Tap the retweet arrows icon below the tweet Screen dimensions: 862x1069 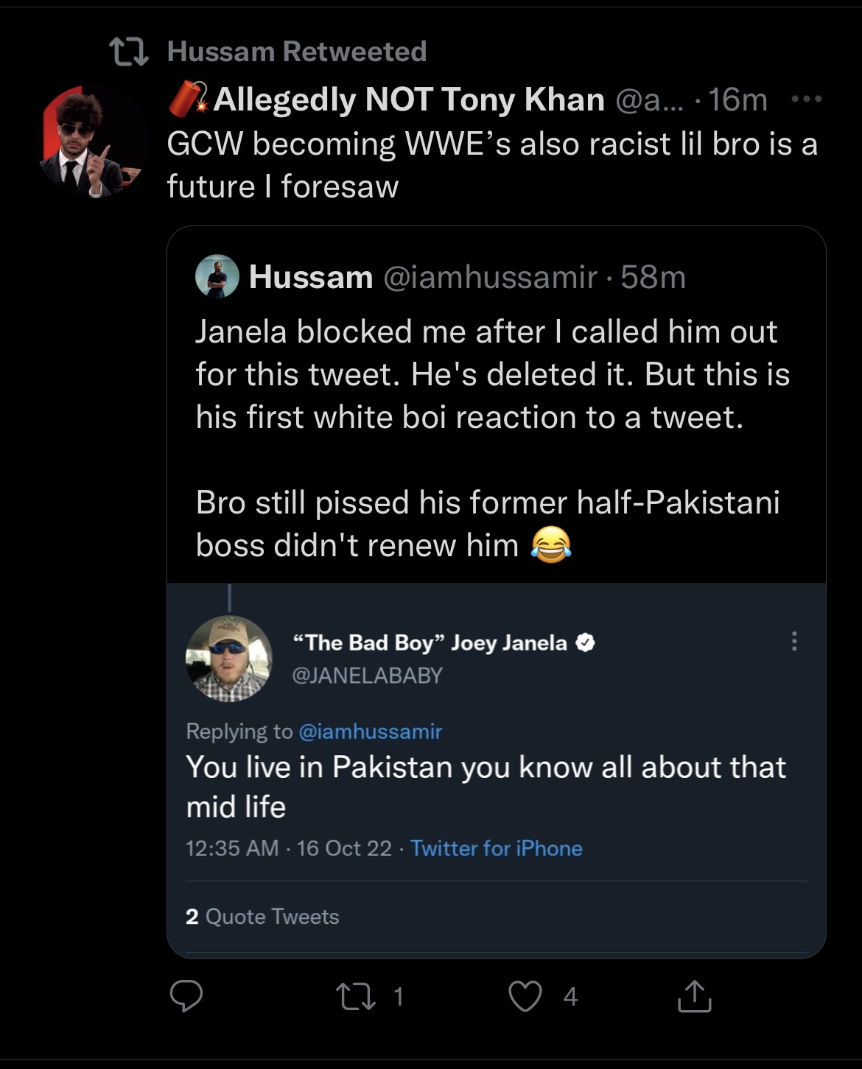[356, 996]
